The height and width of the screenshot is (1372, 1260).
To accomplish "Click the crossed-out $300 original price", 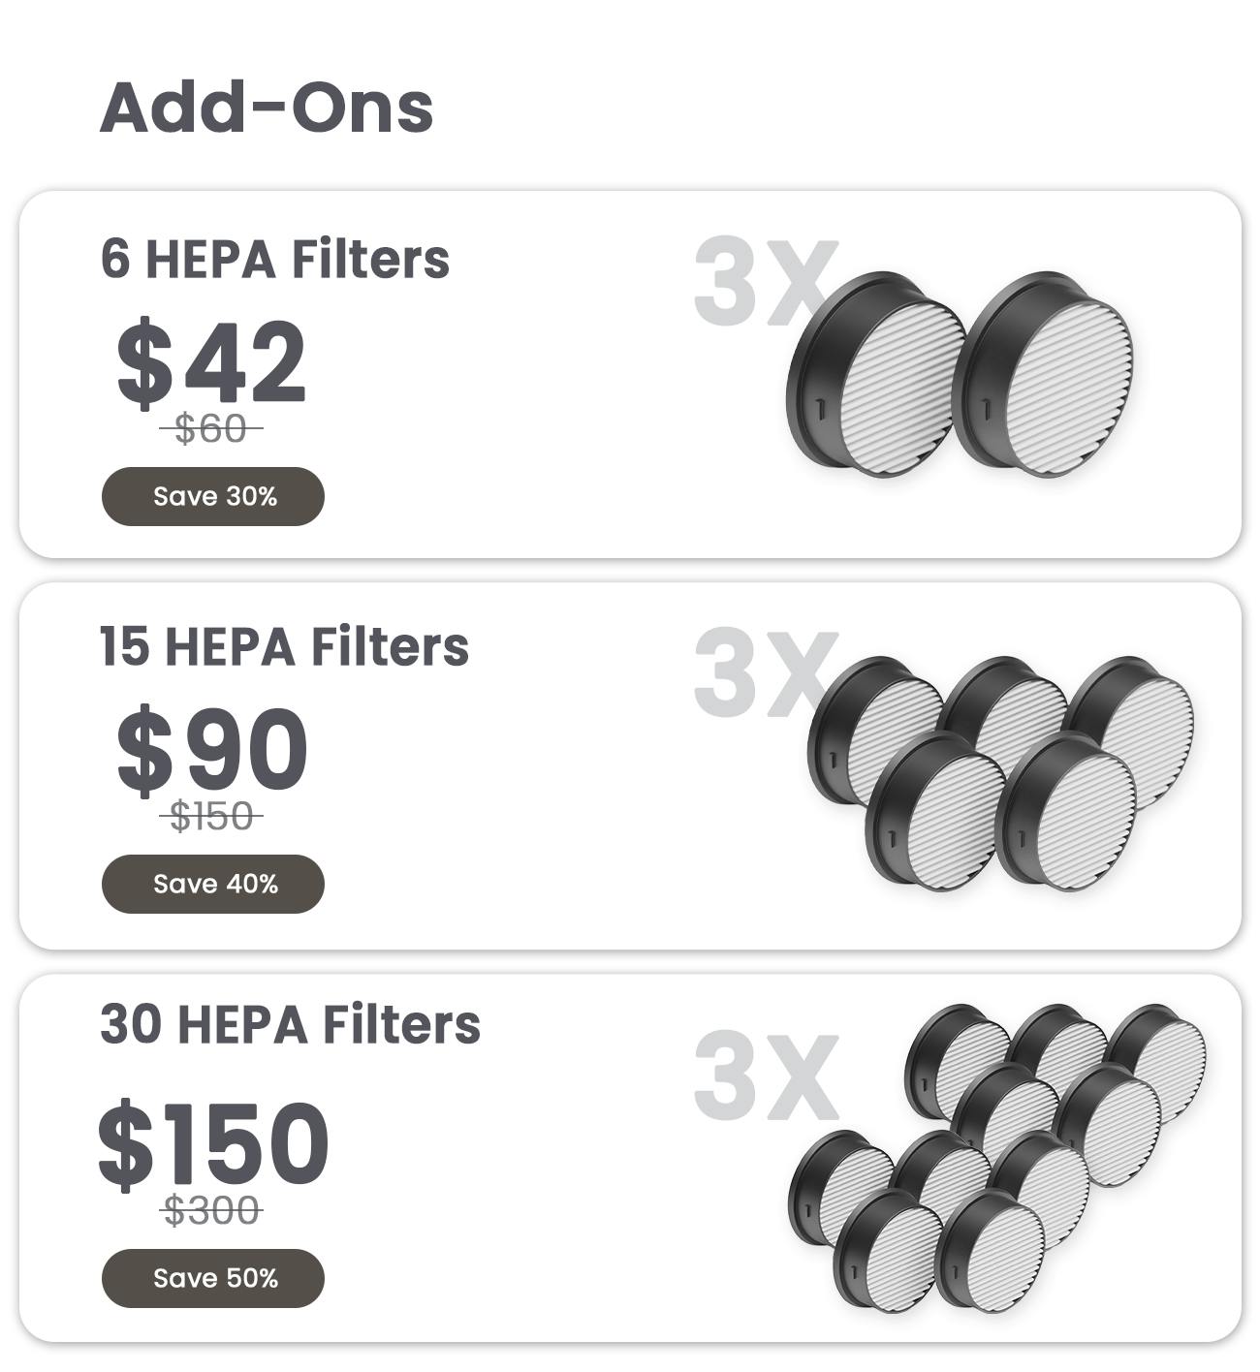I will [x=211, y=1210].
